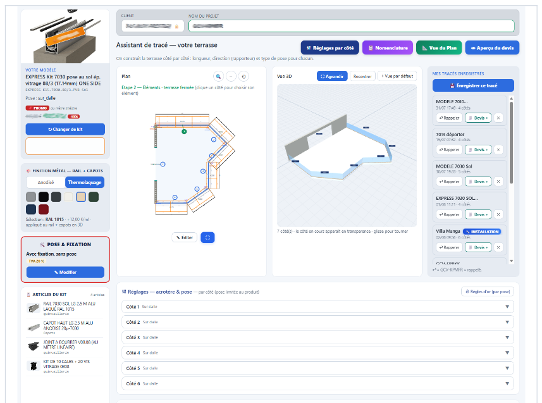This screenshot has height=403, width=542.
Task: Click the blue fullscreen icon below the plan
Action: click(207, 238)
